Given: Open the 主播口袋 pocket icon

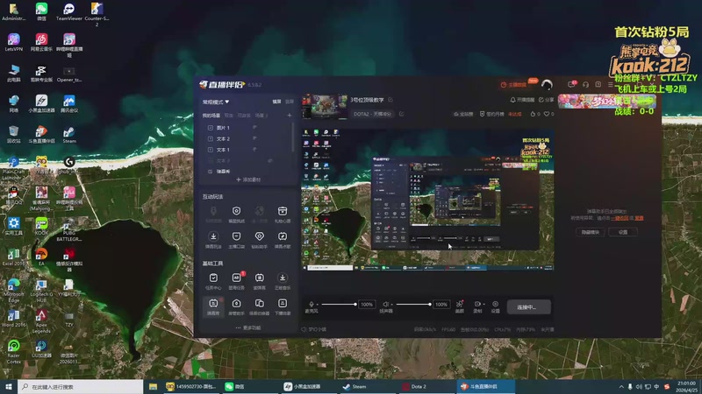Looking at the screenshot, I should tap(236, 239).
